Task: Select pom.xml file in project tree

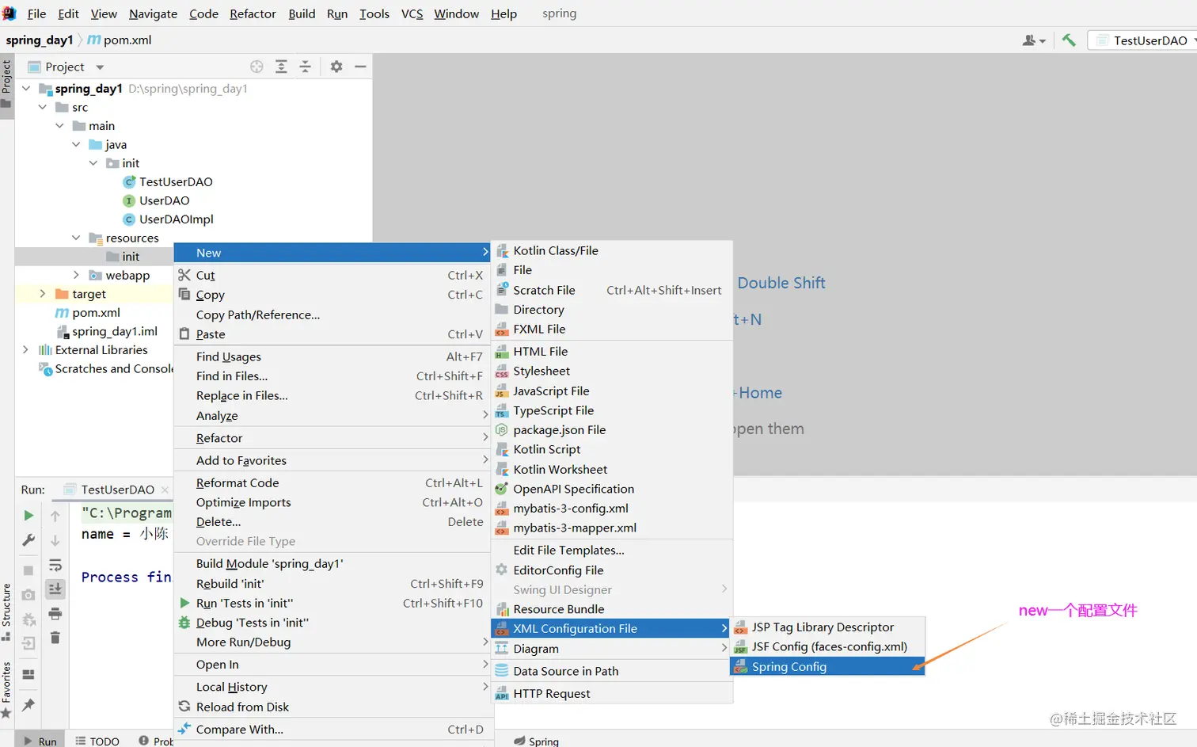Action: coord(88,313)
